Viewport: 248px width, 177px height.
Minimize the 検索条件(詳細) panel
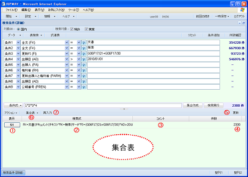tap(240, 23)
